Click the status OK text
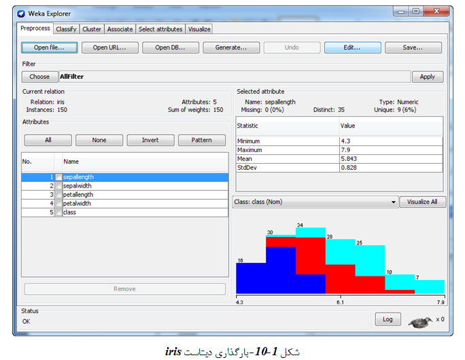 [x=26, y=322]
